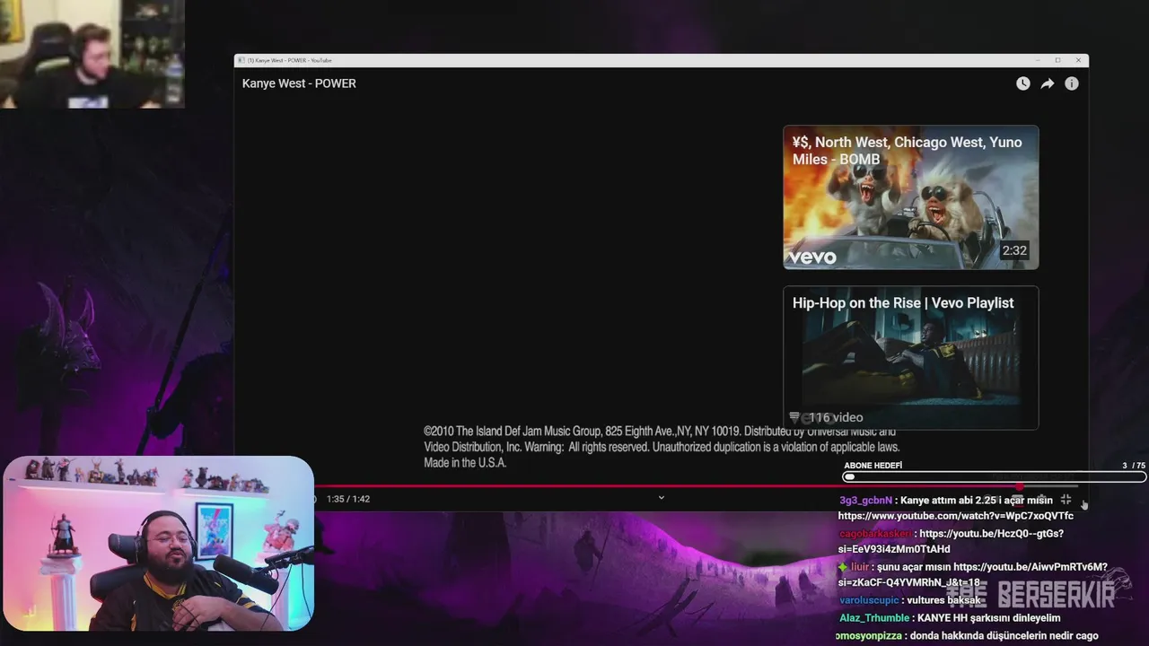The image size is (1149, 646).
Task: Click the vevo logo on BOMB thumbnail
Action: coord(812,258)
